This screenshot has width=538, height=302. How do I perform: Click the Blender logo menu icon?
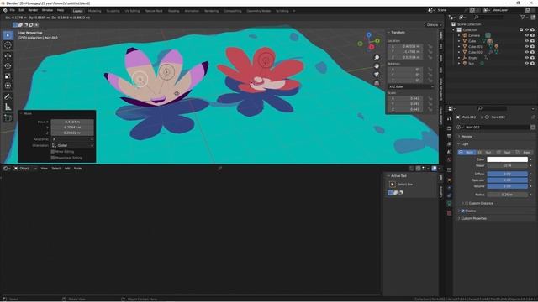click(5, 11)
